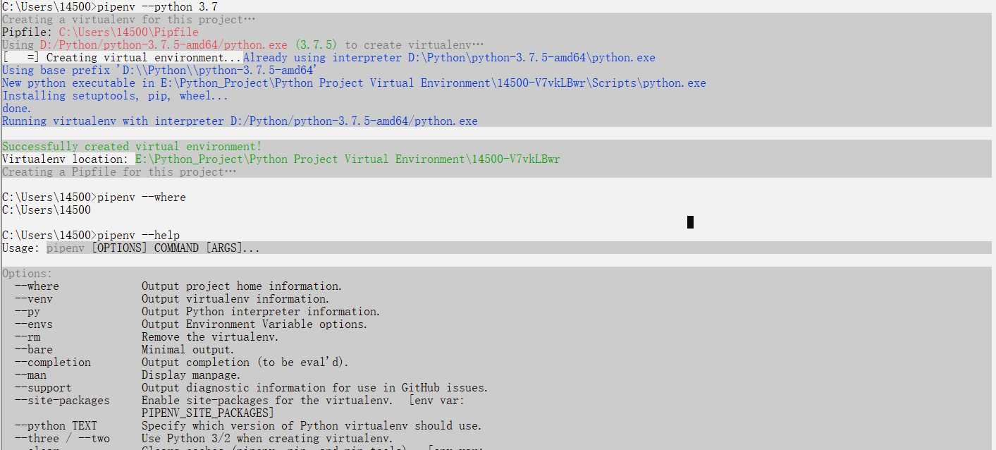Click the 'done.' output line
The image size is (996, 450).
[17, 109]
